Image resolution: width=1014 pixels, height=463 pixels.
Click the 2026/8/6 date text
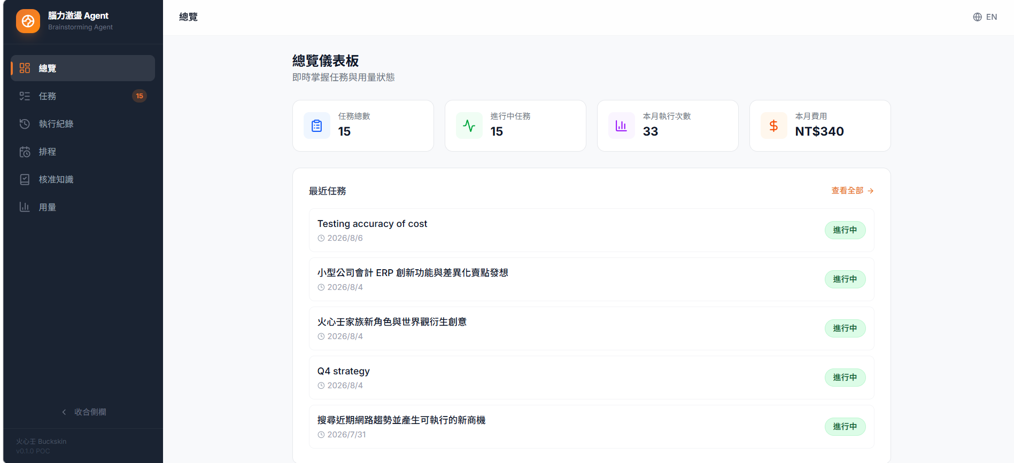tap(345, 238)
